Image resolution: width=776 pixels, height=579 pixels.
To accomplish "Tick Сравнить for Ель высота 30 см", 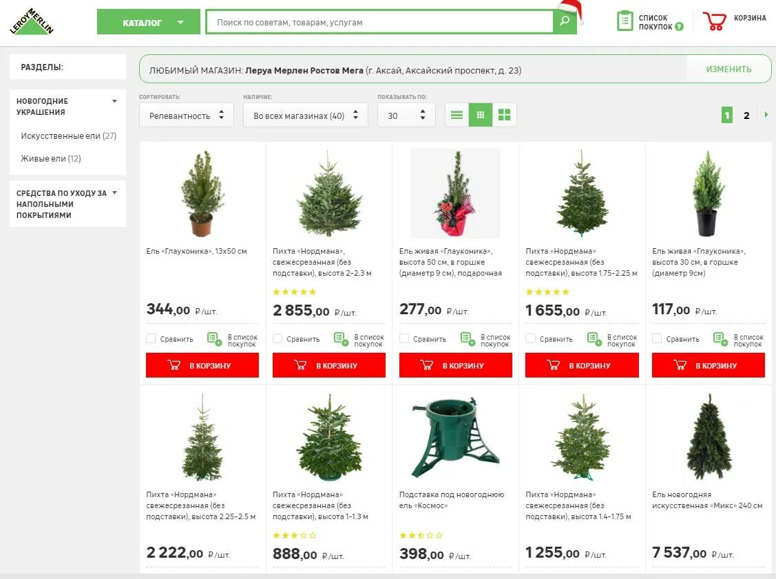I will click(657, 339).
